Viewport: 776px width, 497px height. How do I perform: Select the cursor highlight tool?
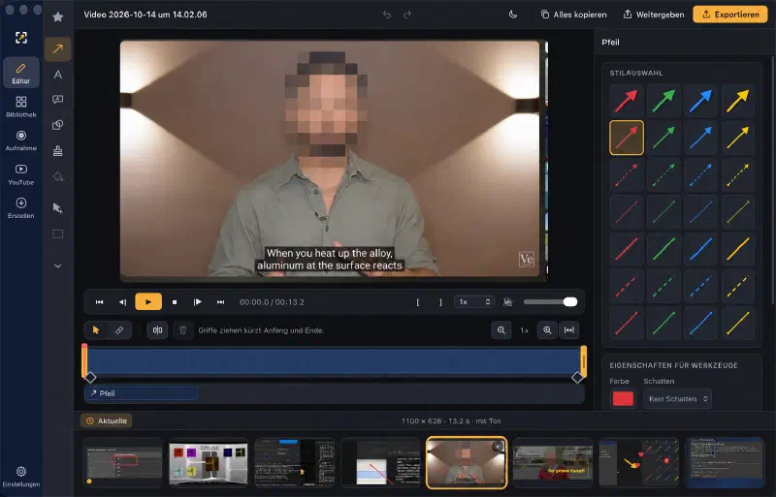[58, 208]
